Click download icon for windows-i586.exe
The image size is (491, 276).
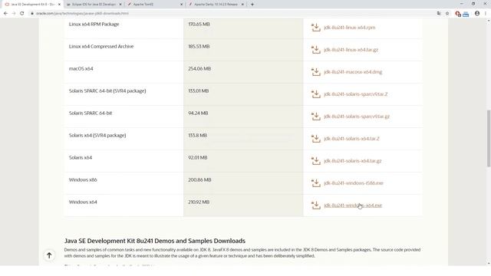(315, 182)
